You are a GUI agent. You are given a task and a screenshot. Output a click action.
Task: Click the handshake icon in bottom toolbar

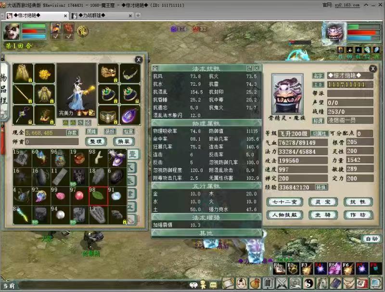point(348,283)
